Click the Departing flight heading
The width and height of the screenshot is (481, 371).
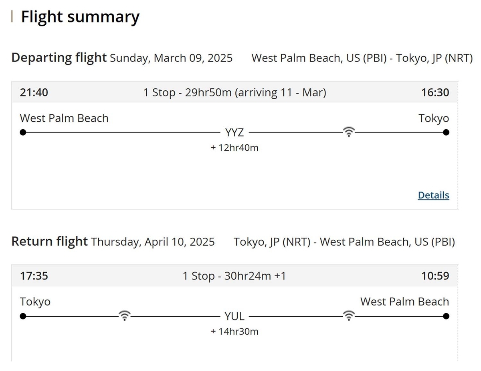coord(59,57)
